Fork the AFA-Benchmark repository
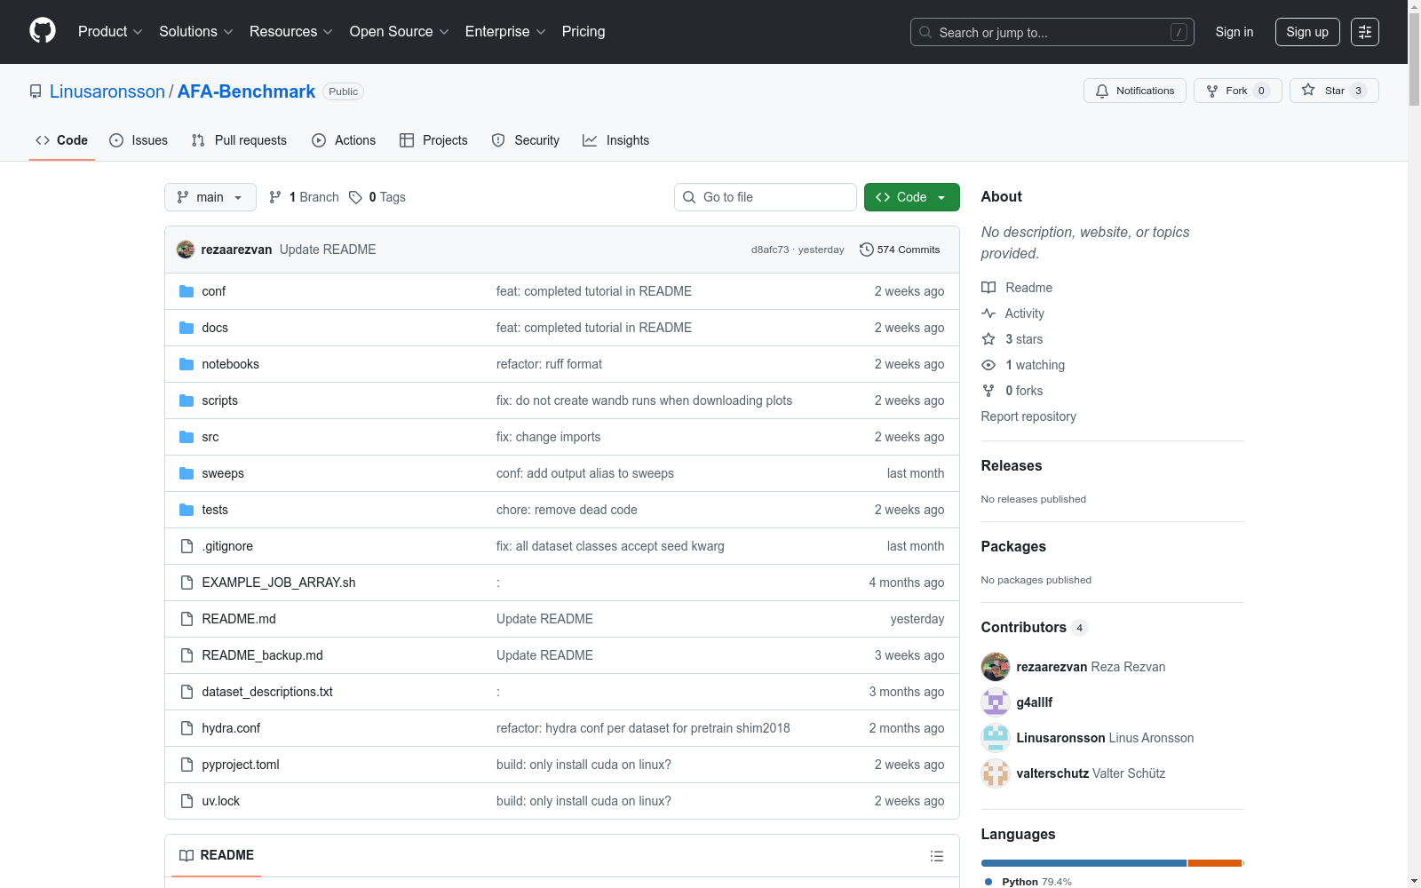The image size is (1421, 888). pyautogui.click(x=1238, y=91)
